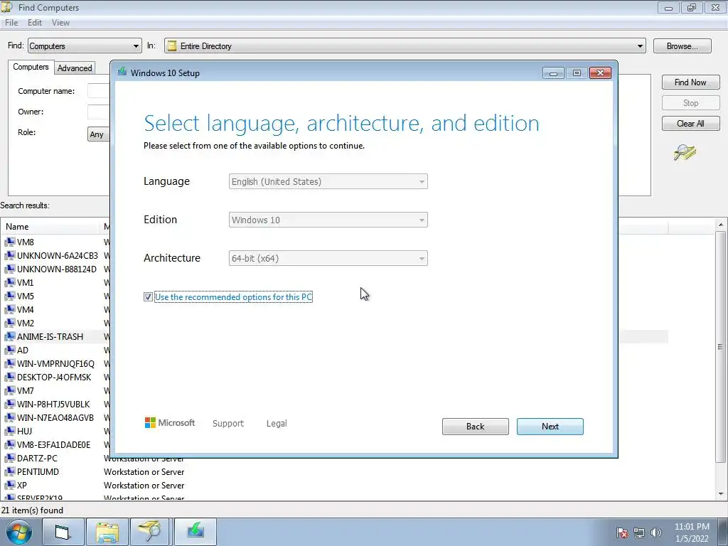Open the Find dropdown showing Computers
Image resolution: width=728 pixels, height=546 pixels.
[x=85, y=46]
